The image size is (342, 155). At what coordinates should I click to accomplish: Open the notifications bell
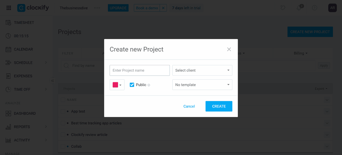point(299,8)
